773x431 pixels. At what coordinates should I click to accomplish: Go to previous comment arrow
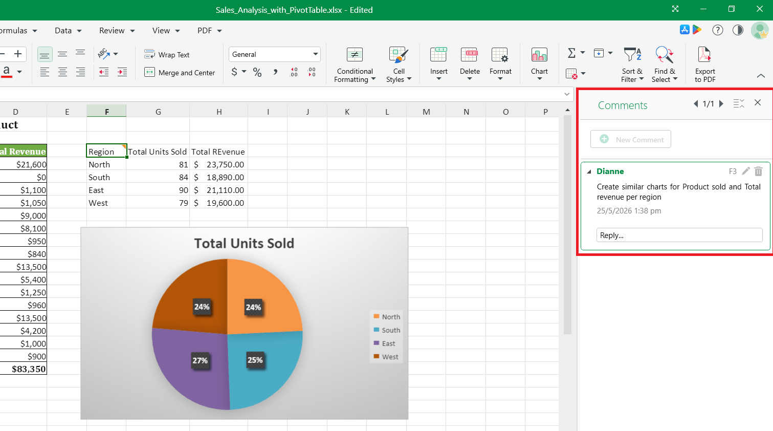[x=696, y=103]
